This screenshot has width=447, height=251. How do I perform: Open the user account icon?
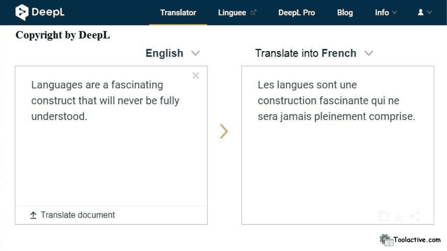[x=421, y=12]
